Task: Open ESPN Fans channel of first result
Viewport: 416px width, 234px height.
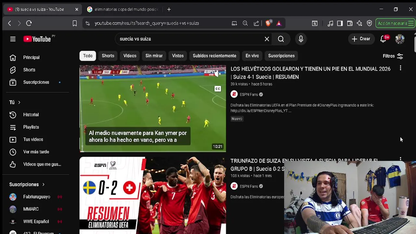Action: [x=249, y=95]
